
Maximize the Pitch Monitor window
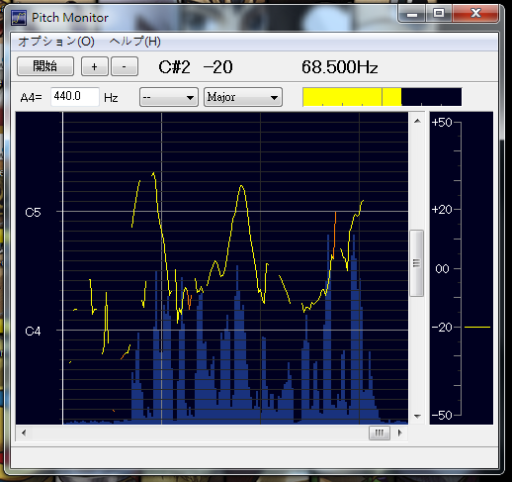pyautogui.click(x=439, y=14)
